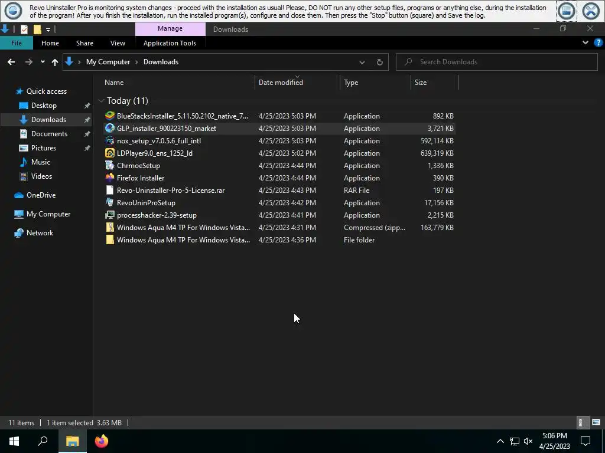Go forward using the forward arrow
The image size is (605, 453).
(x=29, y=62)
